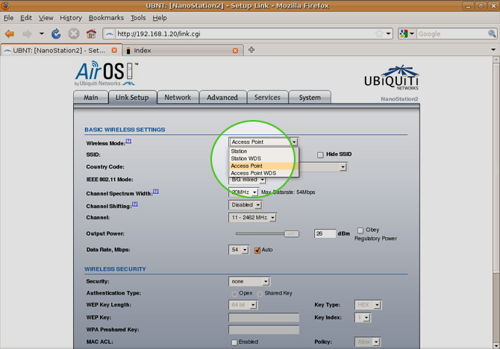Open the Channel Shifting dropdown
500x349 pixels.
246,205
